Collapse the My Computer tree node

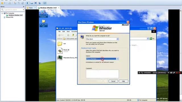click(x=2, y=13)
